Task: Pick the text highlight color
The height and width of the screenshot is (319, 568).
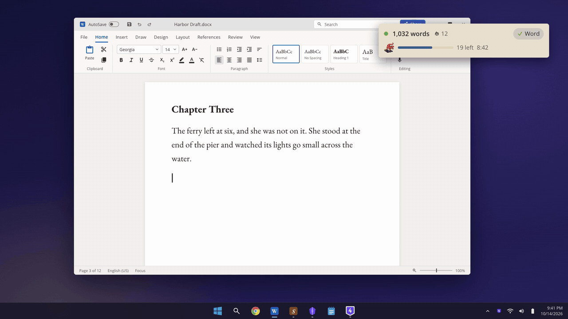Action: 182,60
